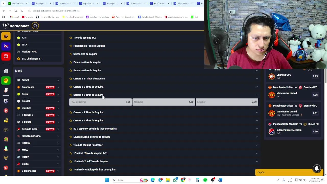The width and height of the screenshot is (327, 184).
Task: Open the red play icon in left rail
Action: (x=6, y=110)
